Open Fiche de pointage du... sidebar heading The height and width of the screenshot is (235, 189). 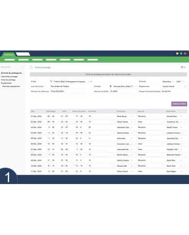(x=12, y=73)
